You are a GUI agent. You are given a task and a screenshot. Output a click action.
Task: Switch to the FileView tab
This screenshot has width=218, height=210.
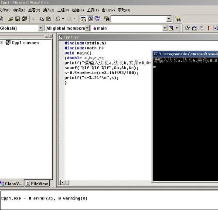coord(37,184)
